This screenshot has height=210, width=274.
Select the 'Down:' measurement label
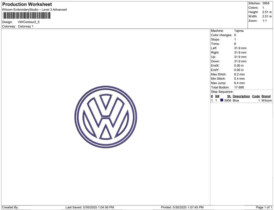(215, 61)
